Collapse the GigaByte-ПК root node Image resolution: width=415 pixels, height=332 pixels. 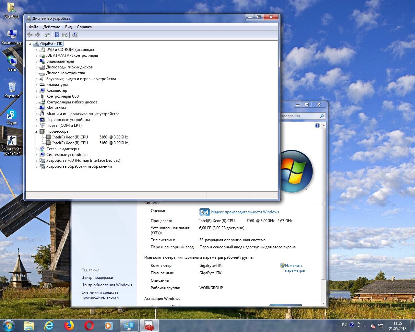pyautogui.click(x=30, y=44)
